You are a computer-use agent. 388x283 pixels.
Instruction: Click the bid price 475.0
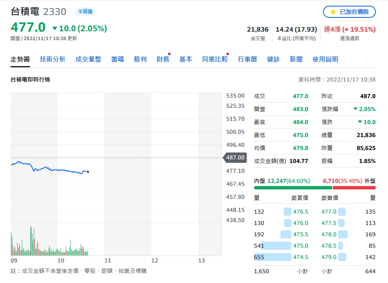click(301, 246)
